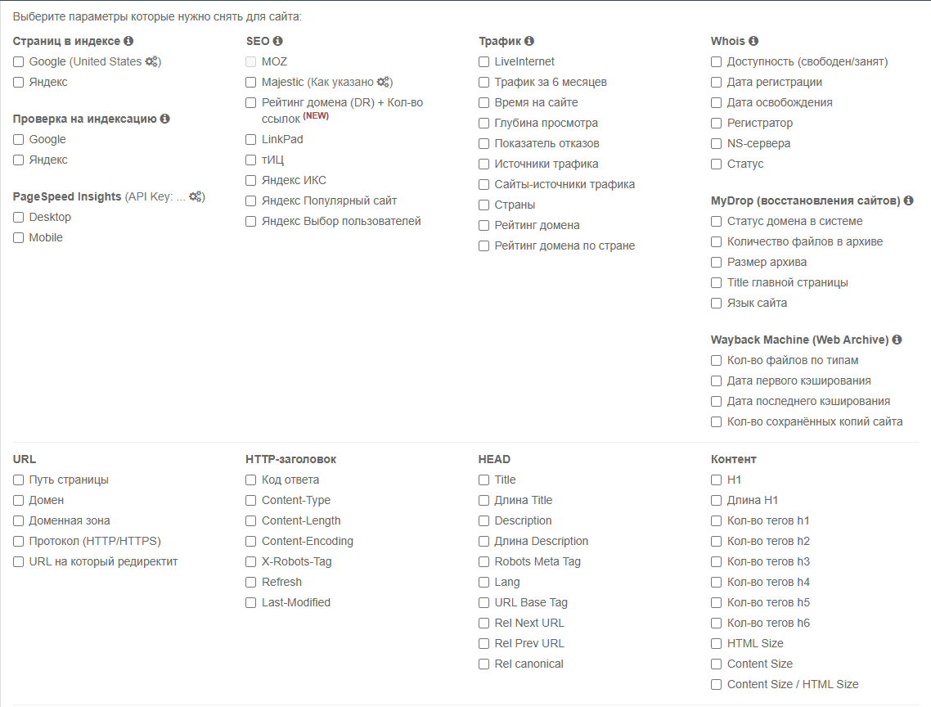Image resolution: width=931 pixels, height=707 pixels.
Task: Select the Content Size / HTML Size checkbox
Action: coord(717,684)
